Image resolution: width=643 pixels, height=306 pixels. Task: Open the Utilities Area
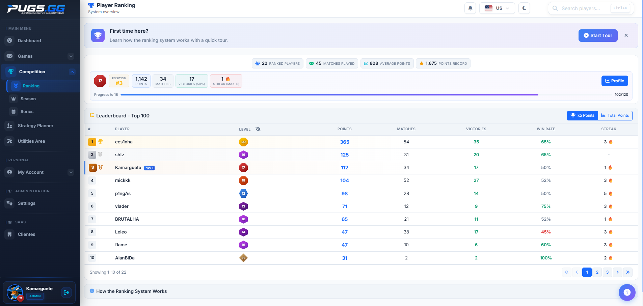point(31,141)
